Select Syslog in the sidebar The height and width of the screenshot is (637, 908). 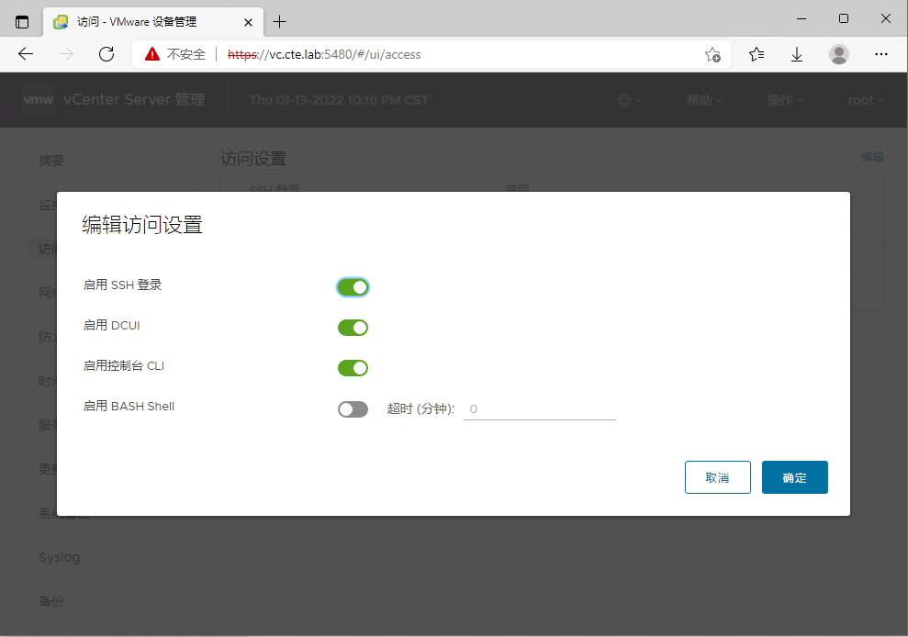(59, 557)
